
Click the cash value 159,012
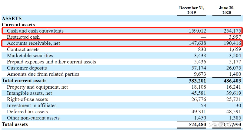197,31
